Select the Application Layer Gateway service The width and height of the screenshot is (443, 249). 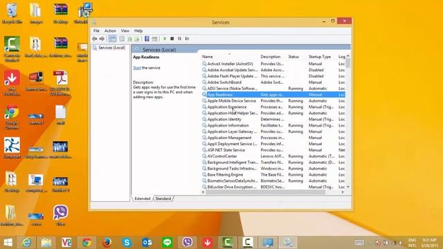click(273, 132)
